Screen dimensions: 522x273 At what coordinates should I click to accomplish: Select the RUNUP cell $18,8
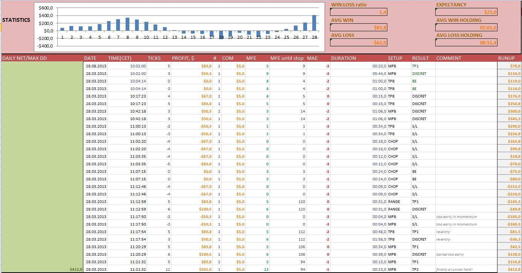(x=509, y=156)
